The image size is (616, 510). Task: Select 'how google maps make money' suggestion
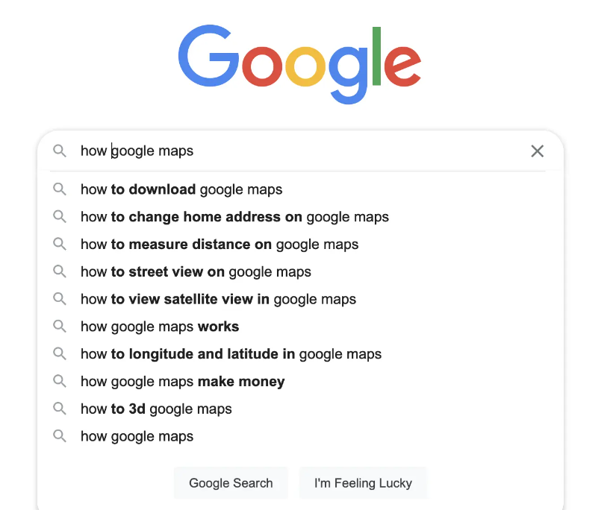click(x=182, y=382)
